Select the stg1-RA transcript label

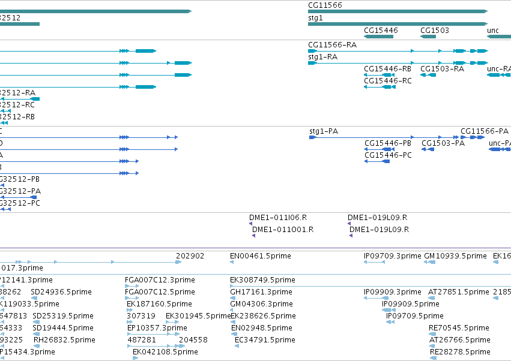(x=322, y=56)
